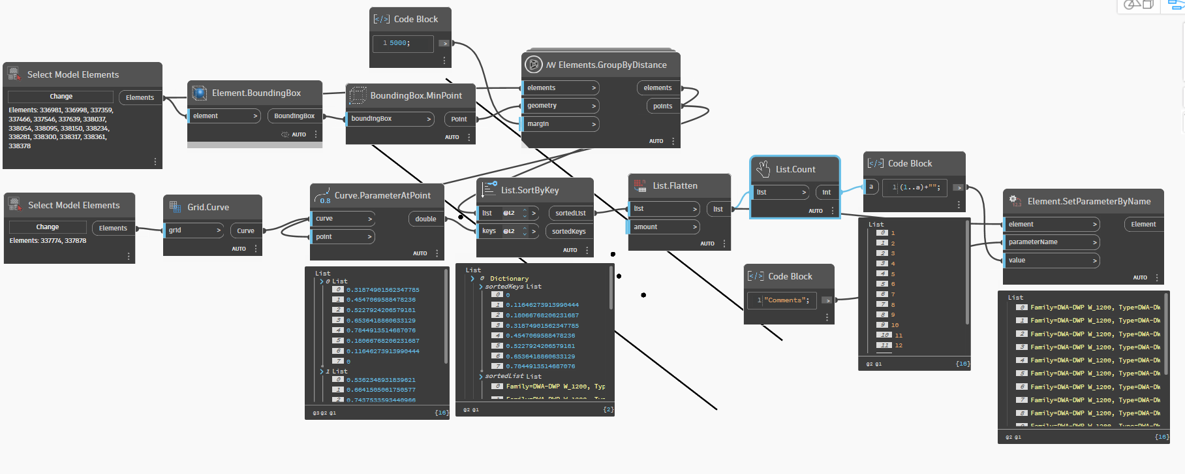Click the 5000 code input field
Screen dimensions: 1185x474
click(403, 43)
